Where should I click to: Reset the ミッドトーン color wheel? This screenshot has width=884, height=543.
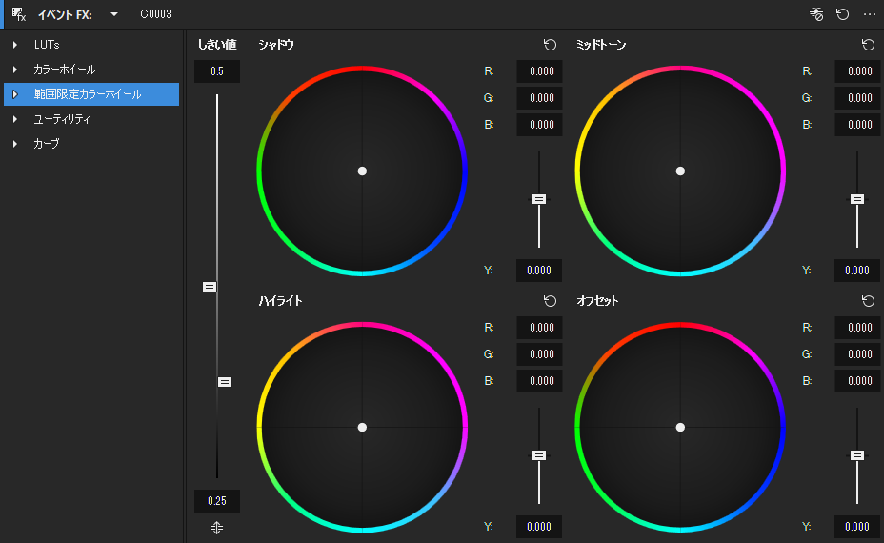[868, 45]
